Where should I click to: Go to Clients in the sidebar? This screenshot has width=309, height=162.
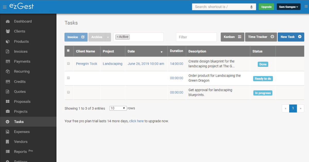[x=20, y=31]
